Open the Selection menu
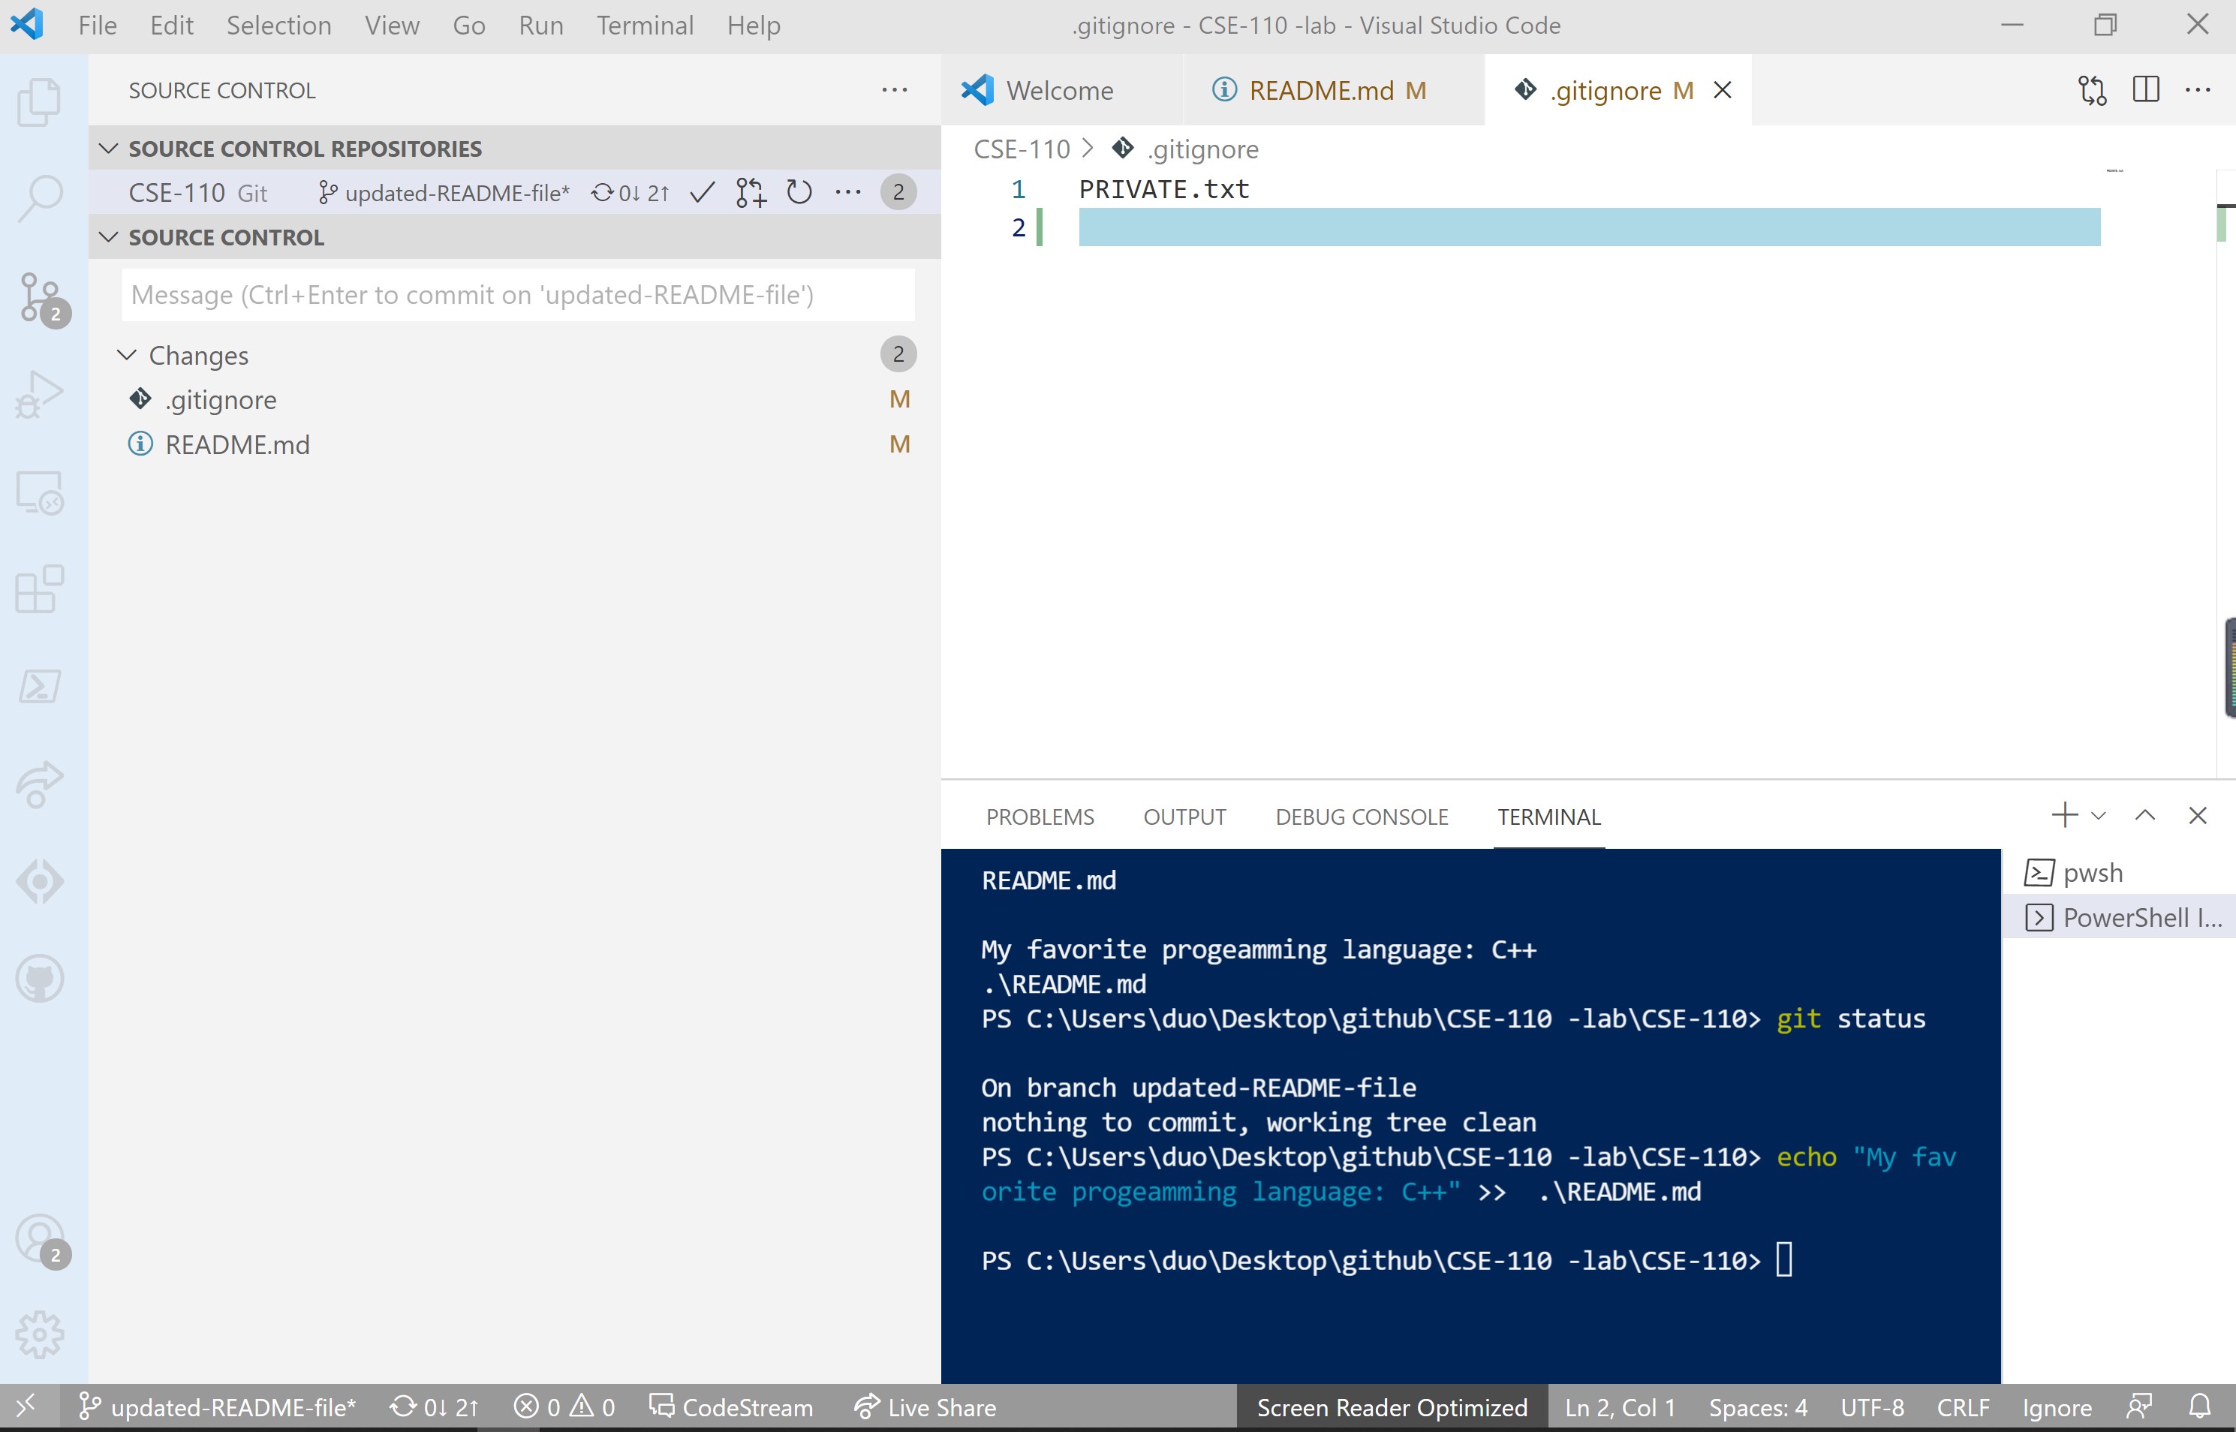This screenshot has height=1432, width=2236. (x=279, y=25)
